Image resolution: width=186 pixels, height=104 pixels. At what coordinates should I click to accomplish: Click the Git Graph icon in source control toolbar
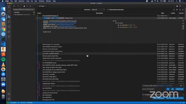click(24, 6)
